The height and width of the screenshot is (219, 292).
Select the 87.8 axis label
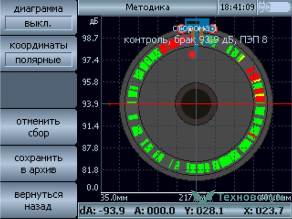click(91, 149)
